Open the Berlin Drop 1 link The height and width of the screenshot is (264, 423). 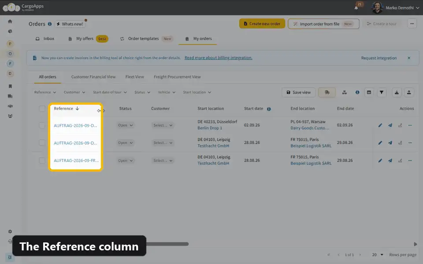(210, 128)
